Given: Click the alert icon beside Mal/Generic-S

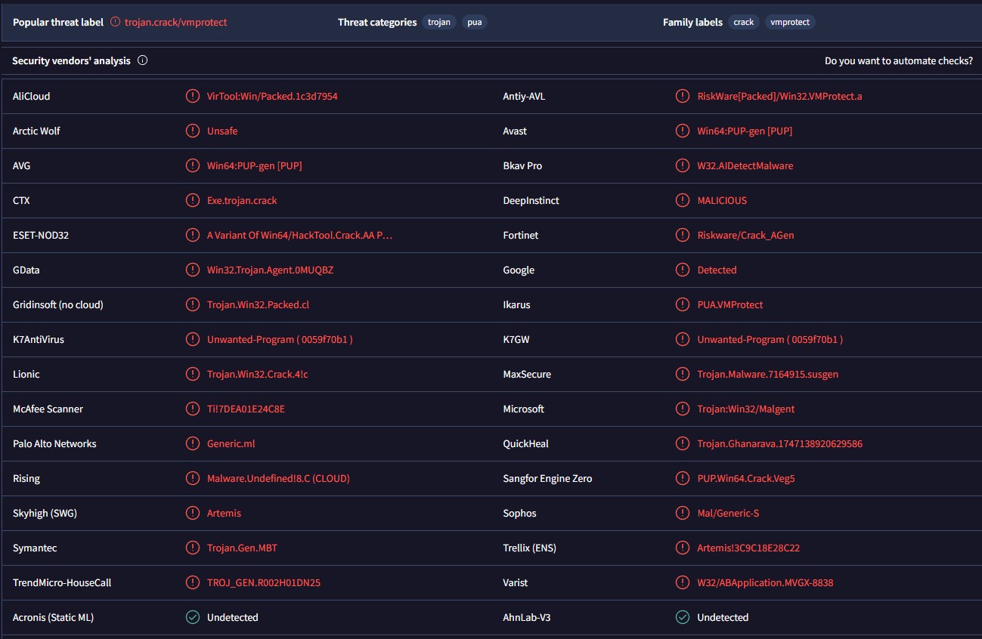Looking at the screenshot, I should pos(683,513).
